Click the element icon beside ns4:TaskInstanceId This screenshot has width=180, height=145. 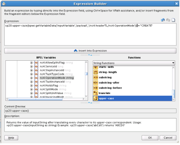(36, 82)
